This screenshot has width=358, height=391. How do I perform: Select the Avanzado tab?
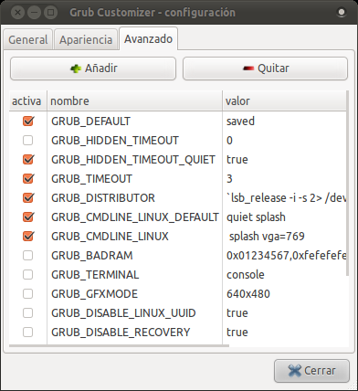pos(148,39)
